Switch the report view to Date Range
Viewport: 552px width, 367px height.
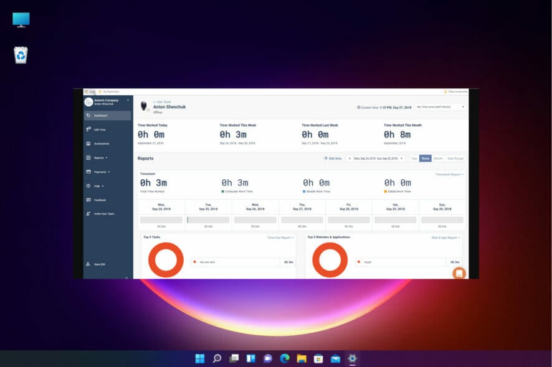coord(455,159)
